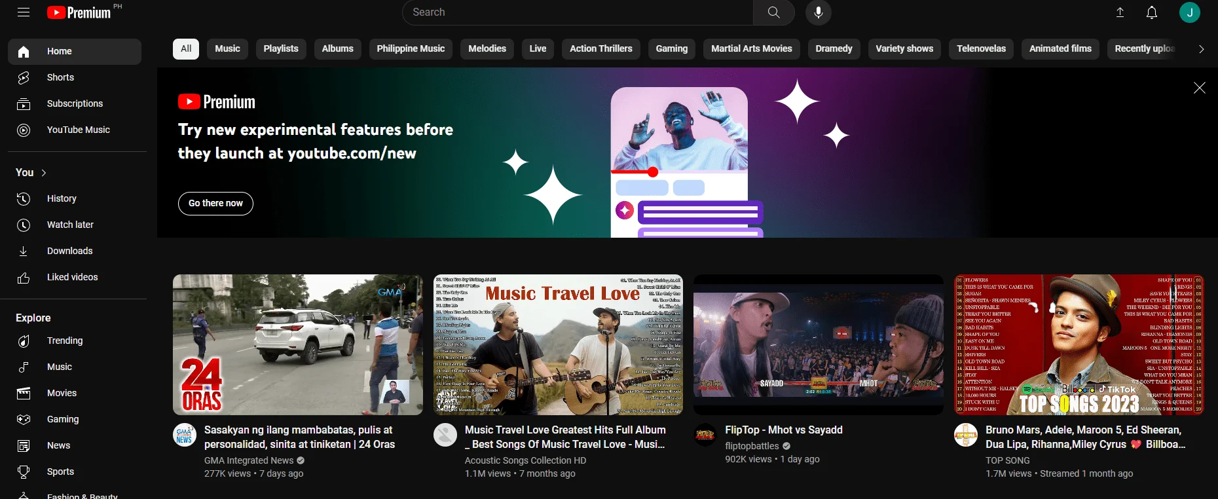Open the 24 Oras video thumbnail

(298, 344)
